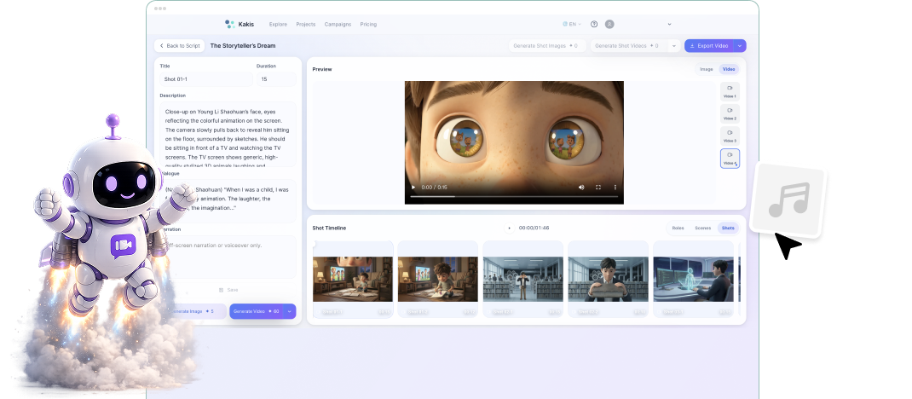Image resolution: width=912 pixels, height=399 pixels.
Task: Click the Shot Timeline time 00:00/01:46
Action: click(x=534, y=228)
